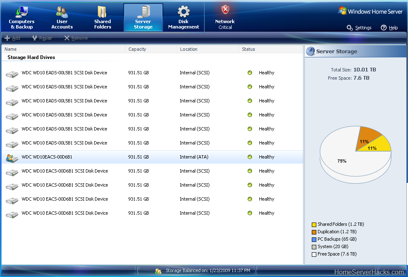The width and height of the screenshot is (408, 277).
Task: Click the gray System legend swatch
Action: [x=314, y=247]
